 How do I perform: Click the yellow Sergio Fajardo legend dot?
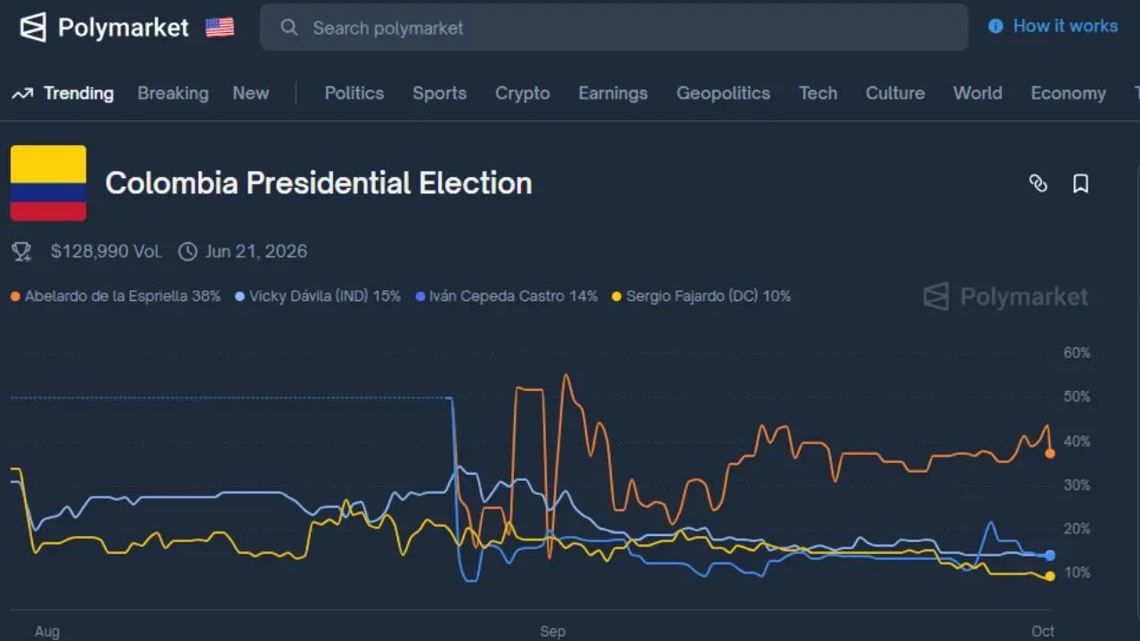[x=616, y=296]
